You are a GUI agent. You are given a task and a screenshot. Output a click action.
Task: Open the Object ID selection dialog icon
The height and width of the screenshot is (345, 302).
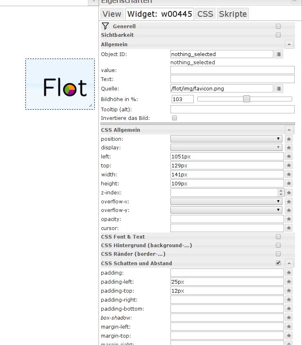[x=278, y=54]
